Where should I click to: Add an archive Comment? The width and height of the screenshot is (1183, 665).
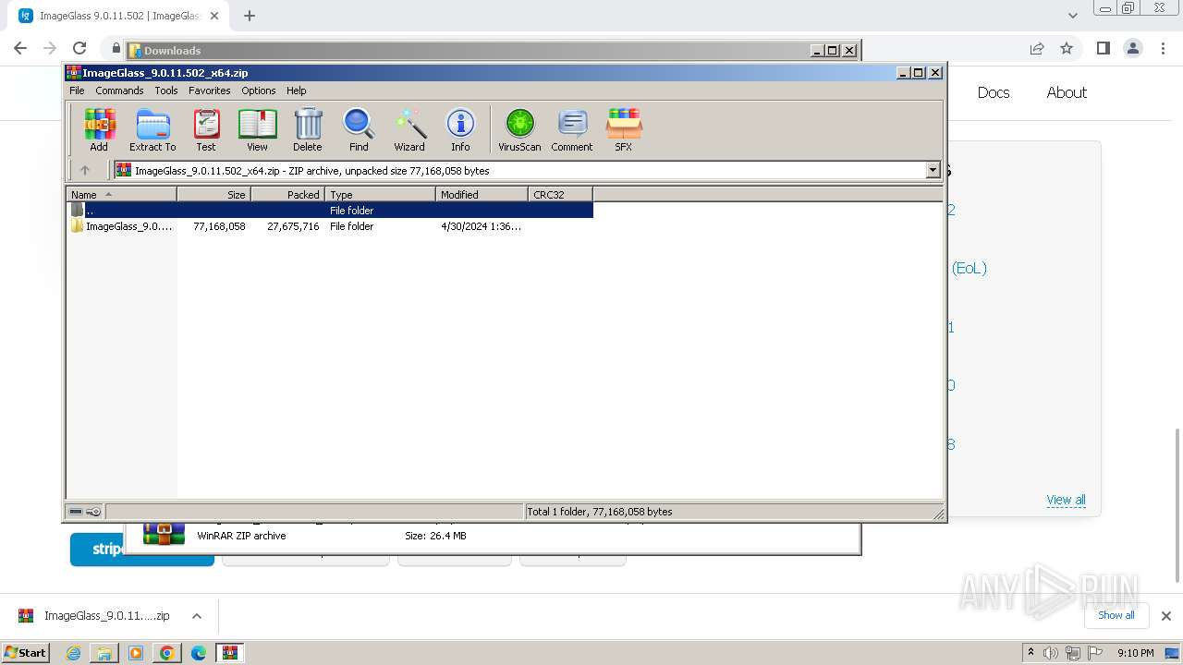(572, 129)
